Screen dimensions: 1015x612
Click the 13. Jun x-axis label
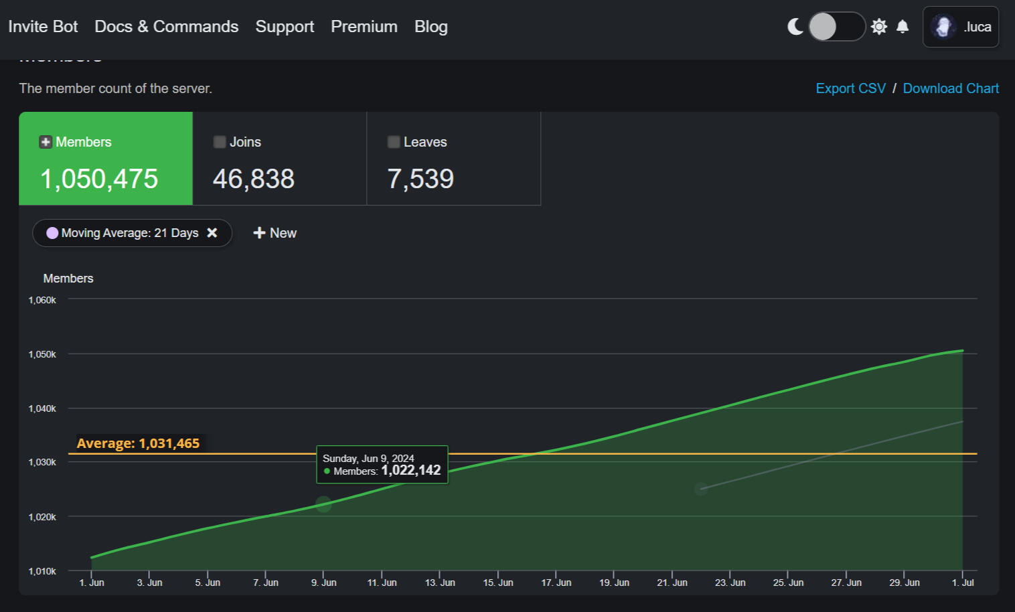point(440,583)
